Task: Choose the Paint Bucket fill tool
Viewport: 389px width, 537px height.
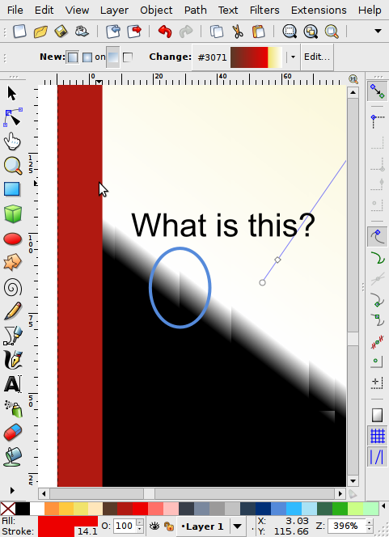Action: point(13,457)
